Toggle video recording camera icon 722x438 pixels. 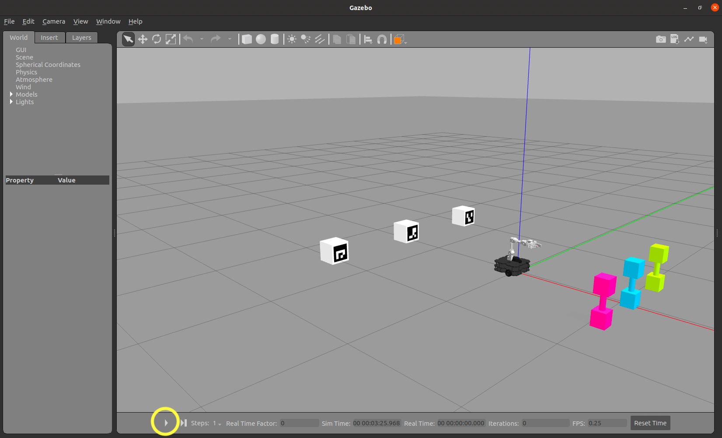click(x=703, y=39)
